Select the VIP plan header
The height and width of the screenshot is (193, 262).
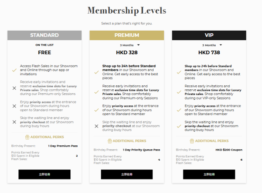click(210, 35)
